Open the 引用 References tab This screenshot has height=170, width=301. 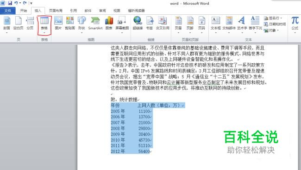(x=73, y=11)
